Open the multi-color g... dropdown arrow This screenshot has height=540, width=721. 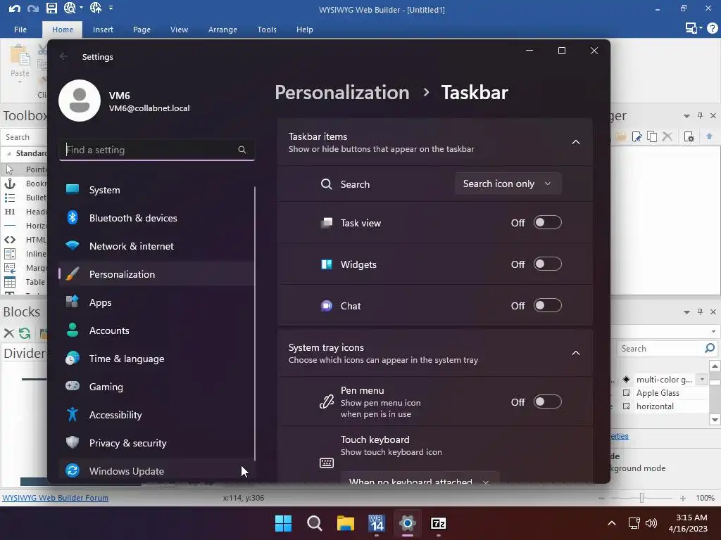click(x=702, y=379)
